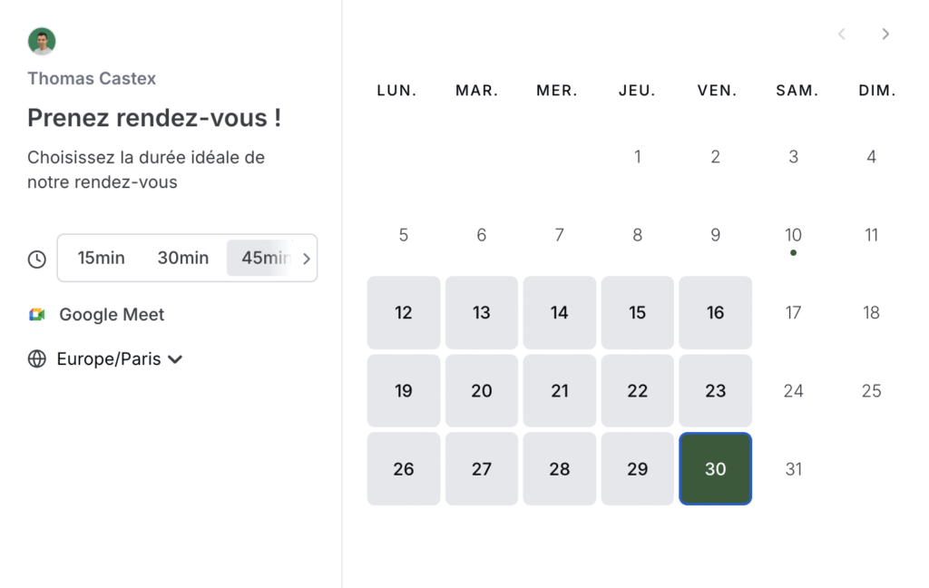The height and width of the screenshot is (588, 929).
Task: Pick the 26th in the last row
Action: pos(404,469)
